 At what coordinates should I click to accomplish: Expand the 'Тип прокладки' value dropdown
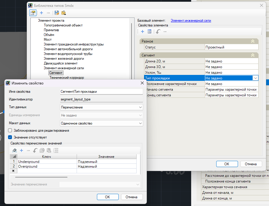[255, 78]
